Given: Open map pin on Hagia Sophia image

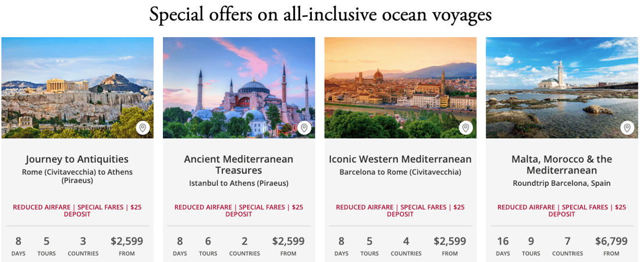Looking at the screenshot, I should pos(304,128).
